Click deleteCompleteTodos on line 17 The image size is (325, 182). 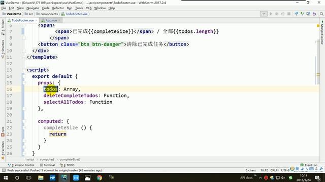(x=71, y=96)
